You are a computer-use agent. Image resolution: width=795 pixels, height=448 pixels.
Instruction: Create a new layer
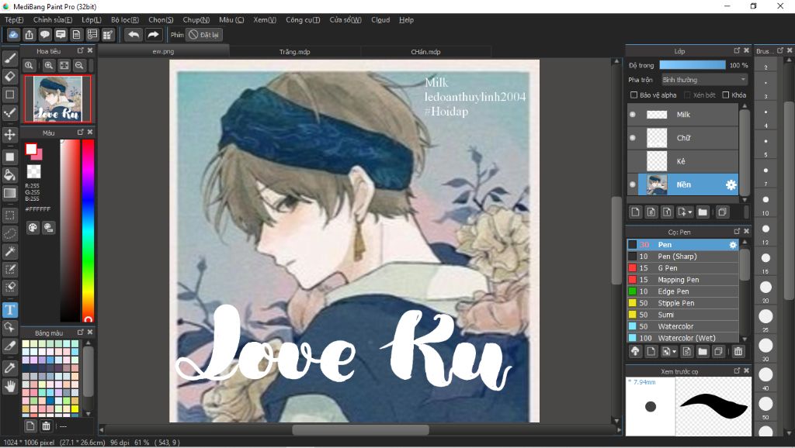tap(635, 212)
